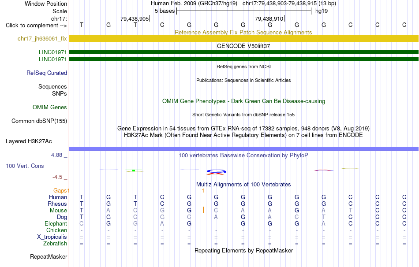Click the -4.5 PhyloP lower value
Screen dimensions: 419x267
point(57,177)
